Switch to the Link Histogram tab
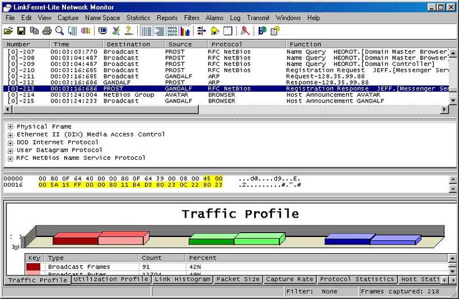 click(182, 279)
